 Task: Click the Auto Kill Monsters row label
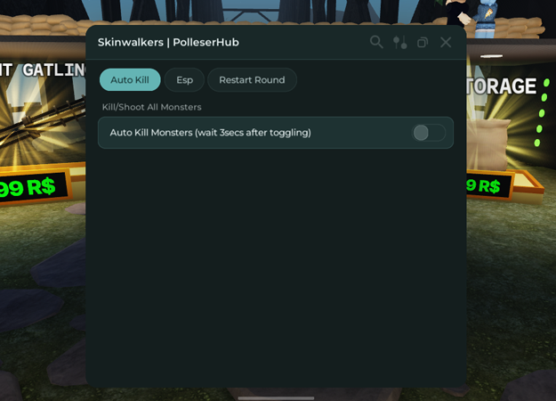pyautogui.click(x=210, y=133)
